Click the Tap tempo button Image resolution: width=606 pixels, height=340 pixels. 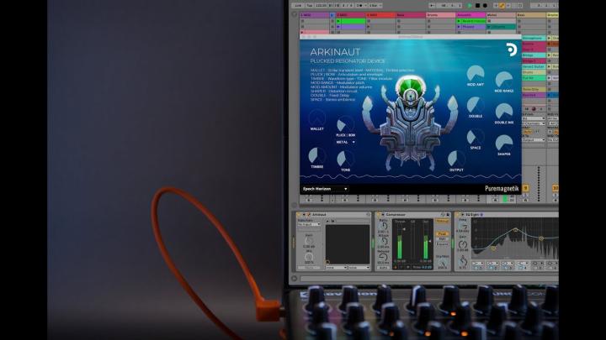click(x=309, y=6)
